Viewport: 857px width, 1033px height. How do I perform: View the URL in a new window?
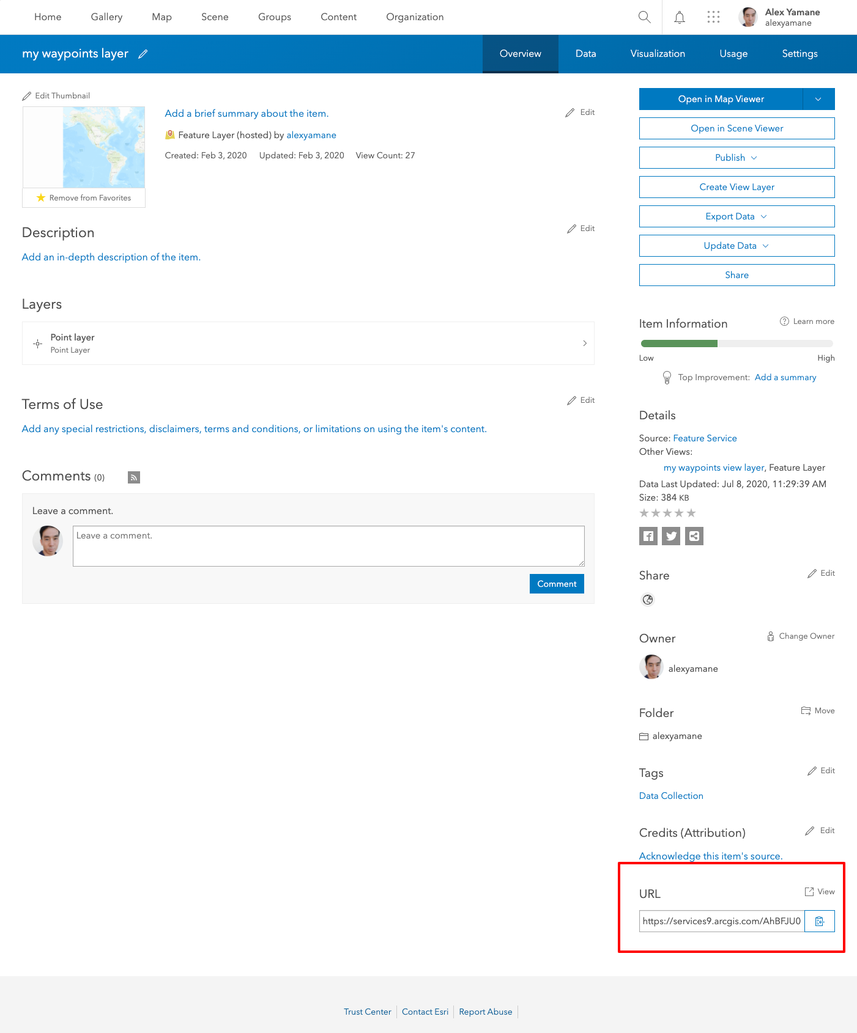[x=820, y=892]
